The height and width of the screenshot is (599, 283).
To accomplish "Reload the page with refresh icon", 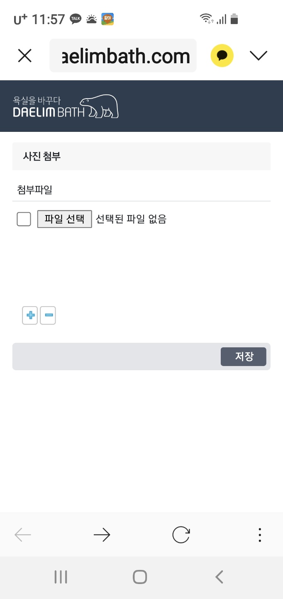I will [181, 535].
